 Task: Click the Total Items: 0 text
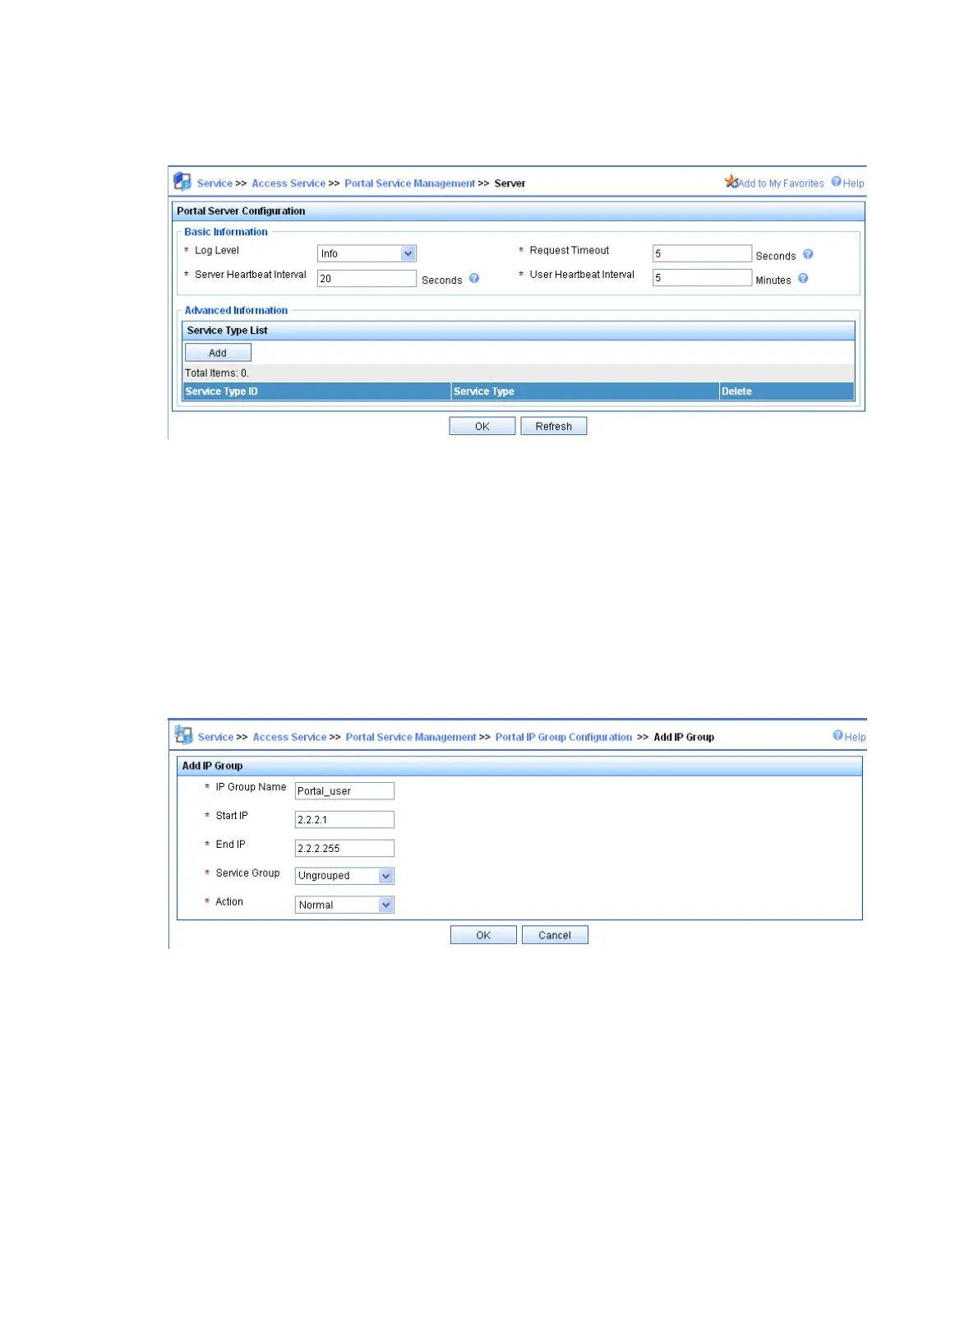point(217,373)
